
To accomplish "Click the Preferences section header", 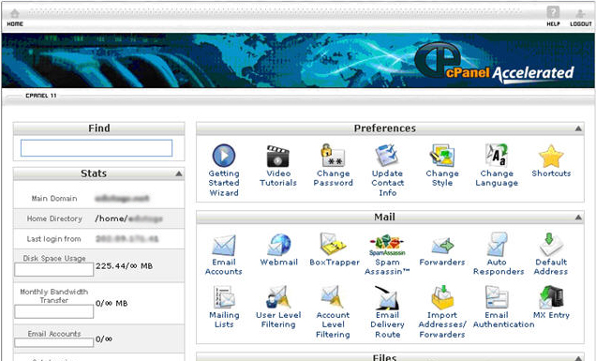I will click(390, 128).
